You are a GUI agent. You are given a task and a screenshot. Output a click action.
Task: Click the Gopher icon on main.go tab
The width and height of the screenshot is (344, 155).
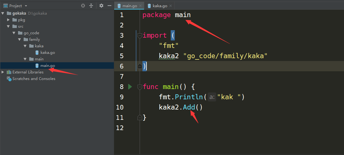[119, 6]
